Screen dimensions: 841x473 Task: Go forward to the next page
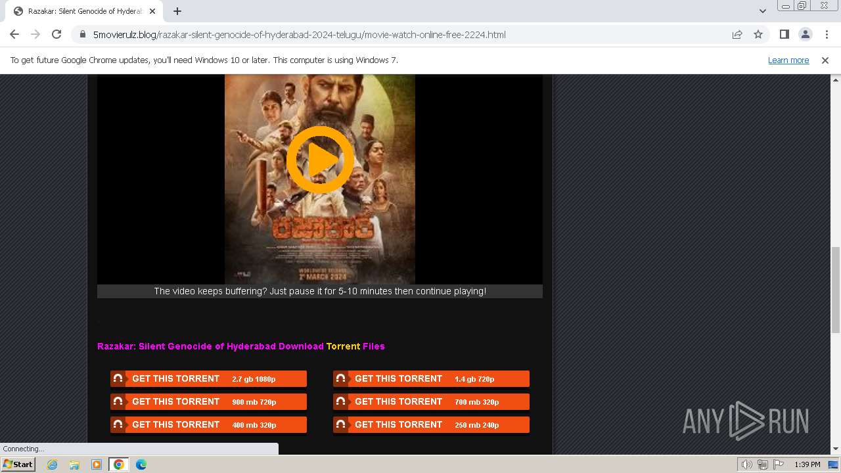click(35, 34)
